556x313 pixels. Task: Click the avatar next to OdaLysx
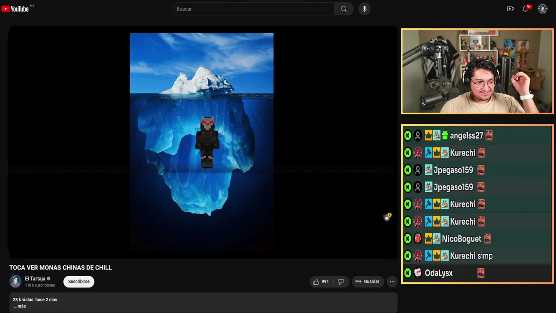click(x=417, y=273)
